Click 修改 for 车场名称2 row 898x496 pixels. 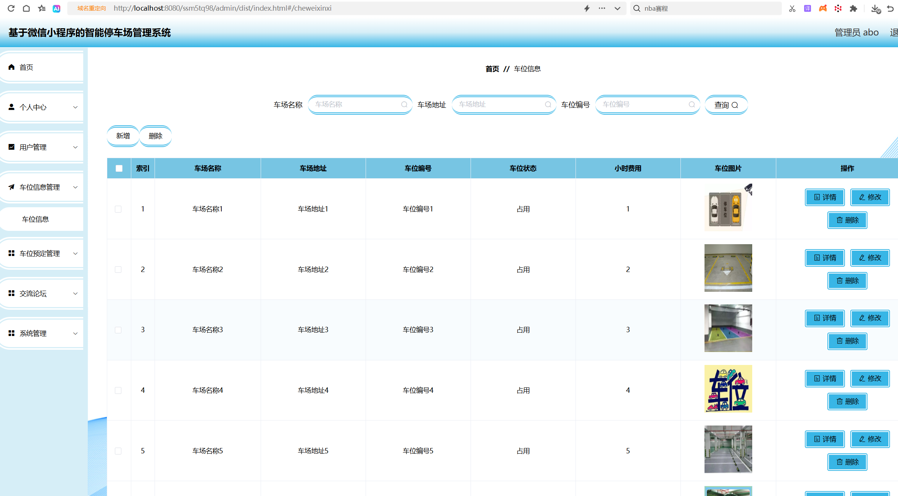[870, 258]
